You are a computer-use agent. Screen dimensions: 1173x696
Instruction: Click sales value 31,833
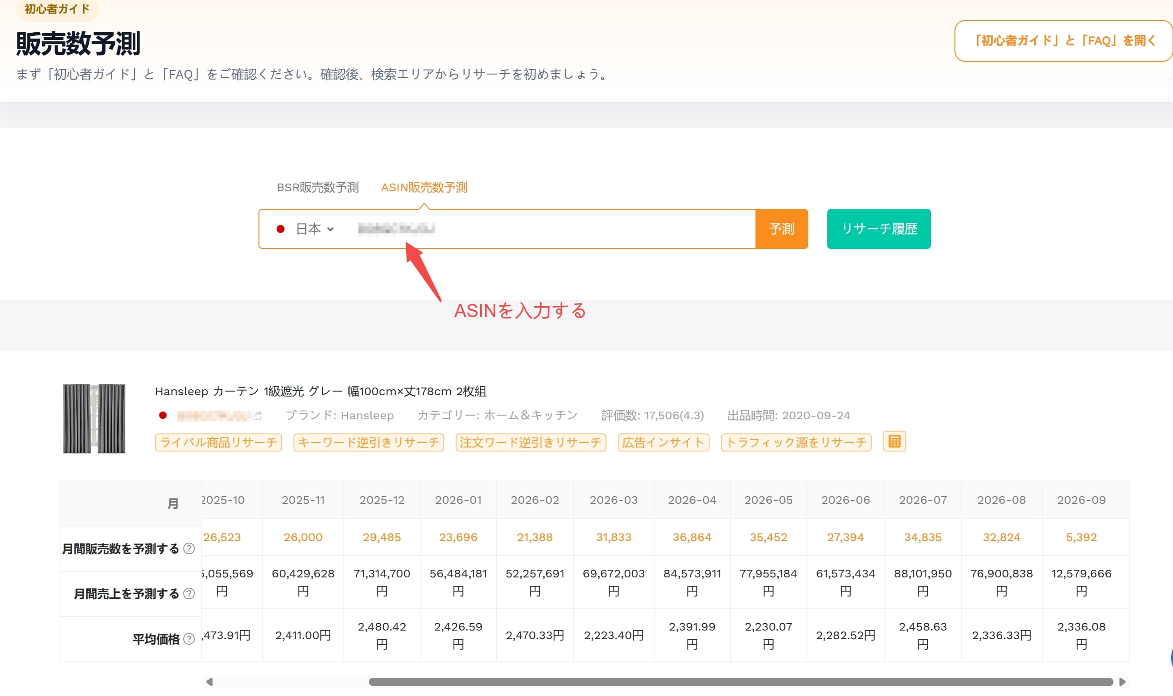click(613, 537)
